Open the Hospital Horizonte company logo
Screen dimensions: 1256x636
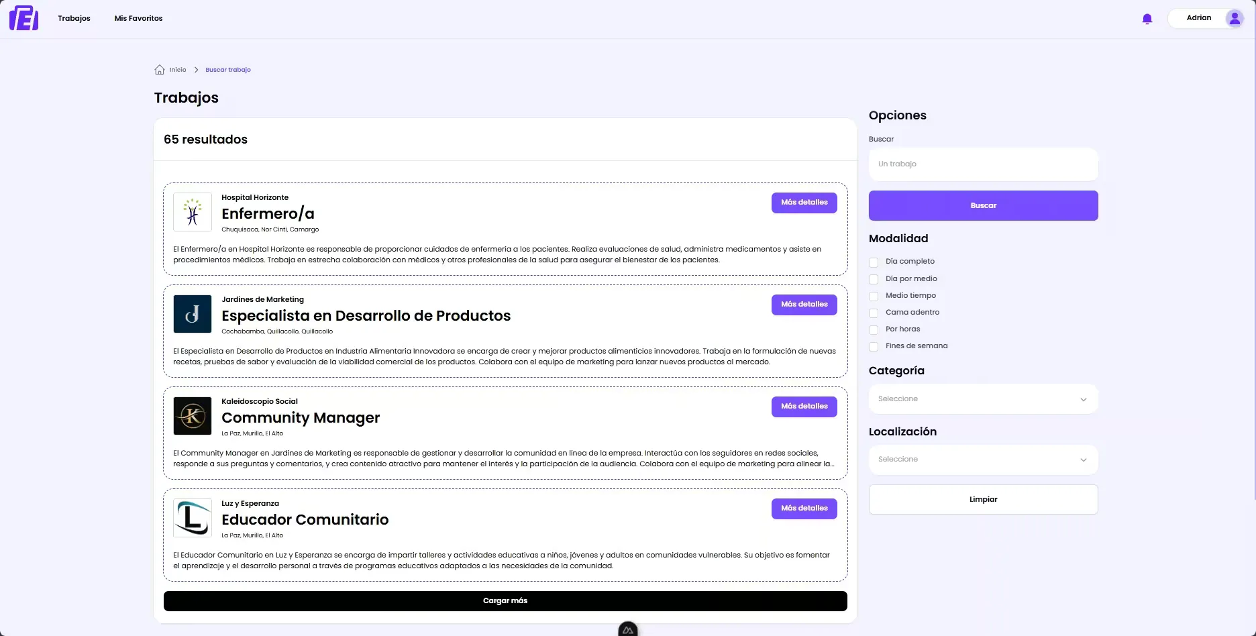[x=192, y=212]
